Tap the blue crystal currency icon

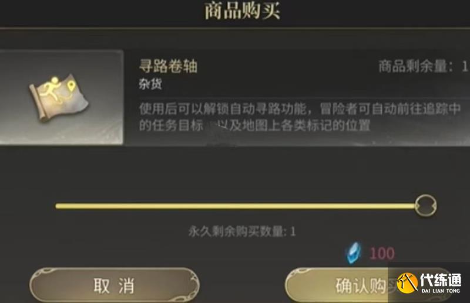click(354, 253)
